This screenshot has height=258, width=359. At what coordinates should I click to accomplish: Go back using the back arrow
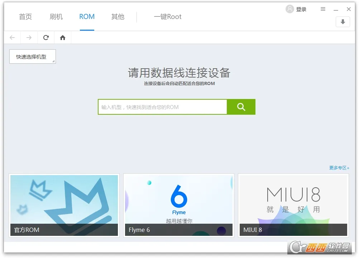[x=12, y=38]
